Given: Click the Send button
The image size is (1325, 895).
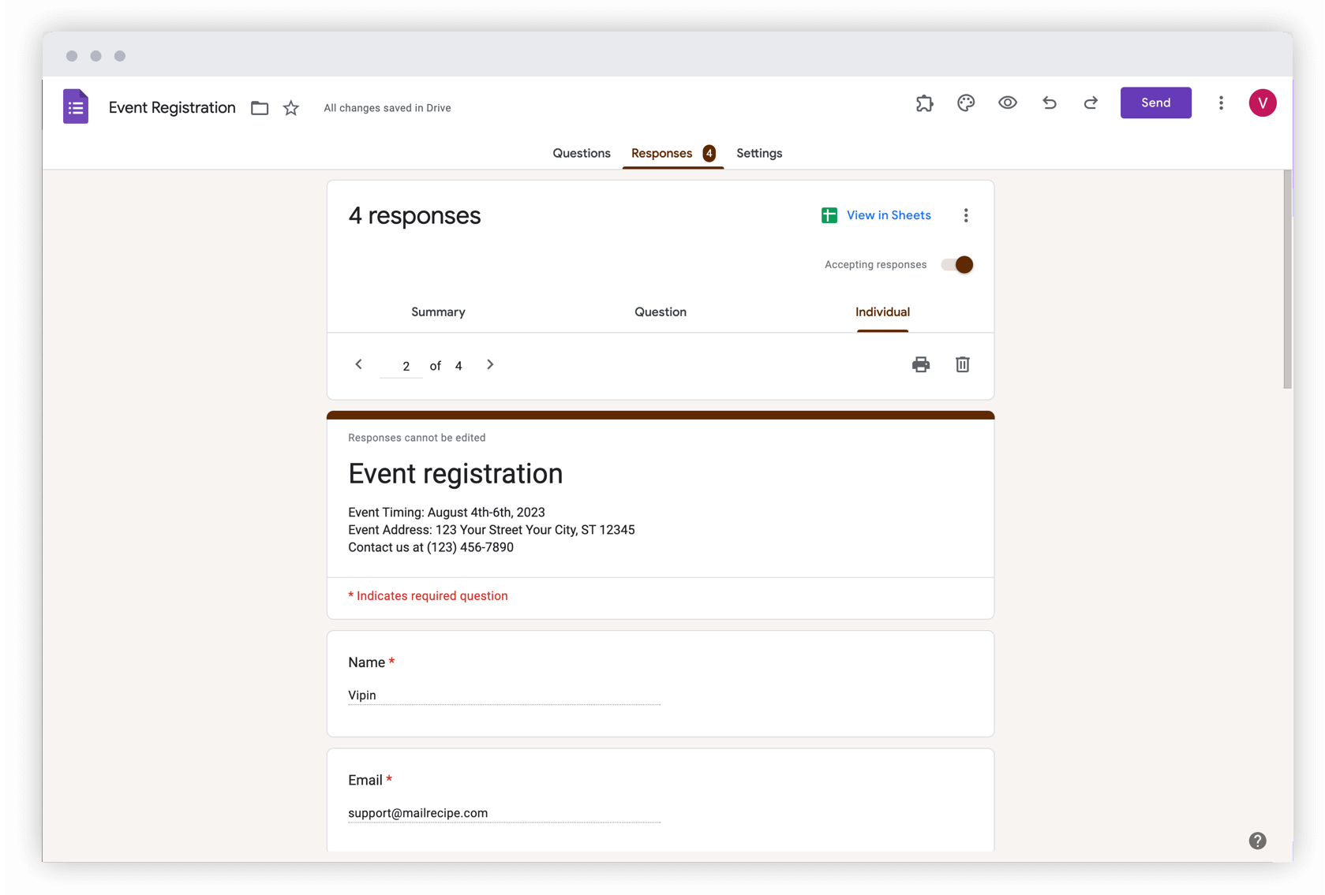Looking at the screenshot, I should pyautogui.click(x=1155, y=103).
